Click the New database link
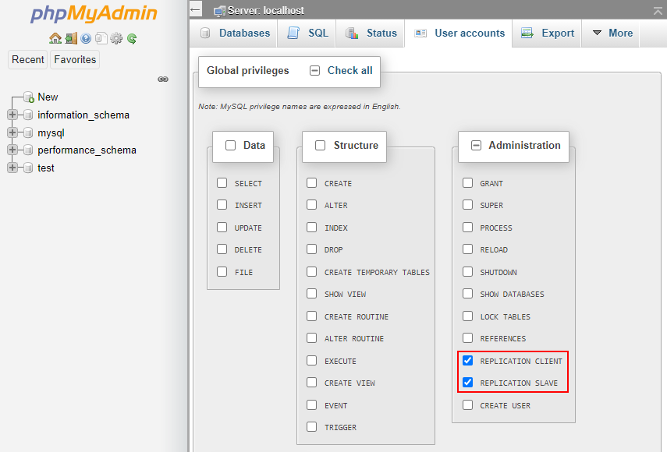This screenshot has height=452, width=667. point(48,97)
